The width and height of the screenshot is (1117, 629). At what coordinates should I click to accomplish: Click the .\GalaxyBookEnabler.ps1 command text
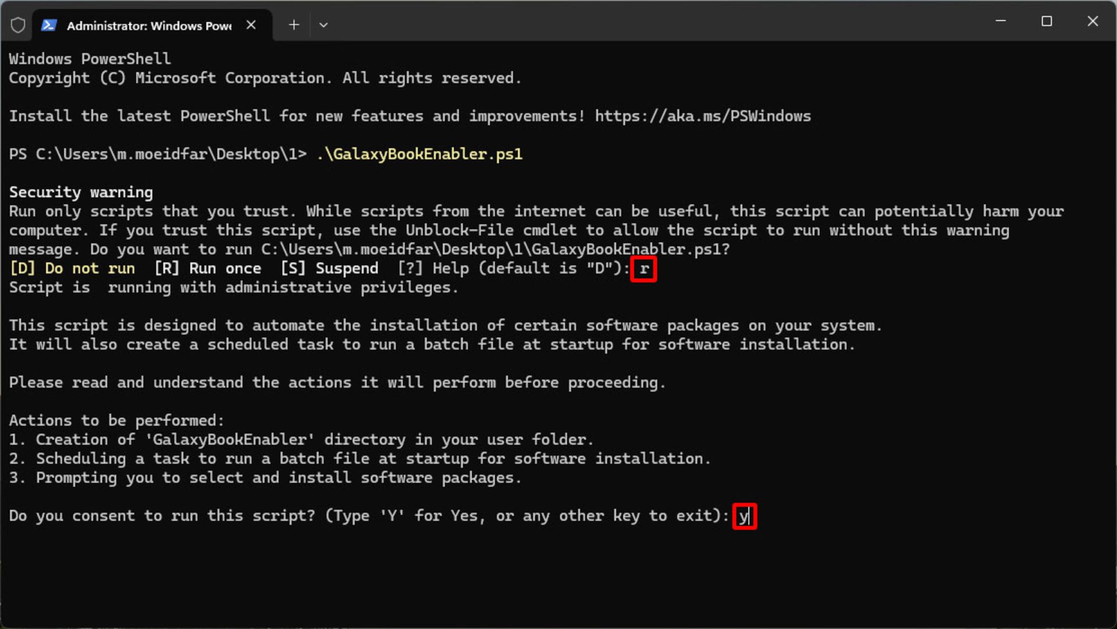(x=419, y=154)
